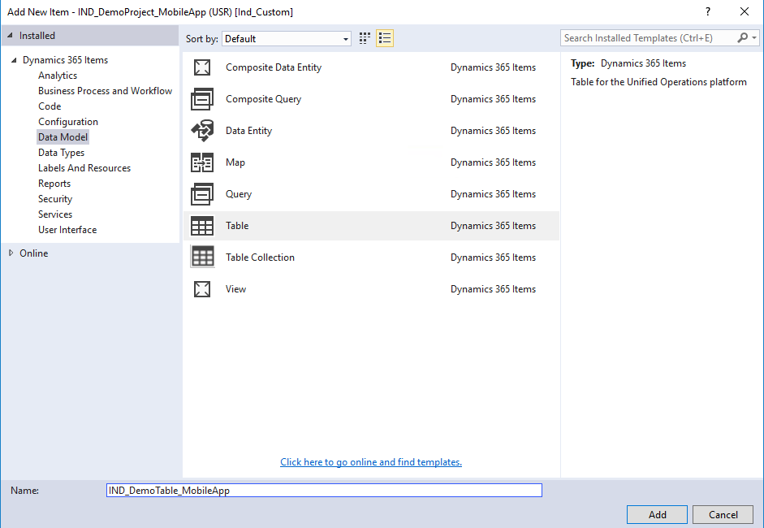This screenshot has height=528, width=764.
Task: Open the Sort by dropdown
Action: (344, 38)
